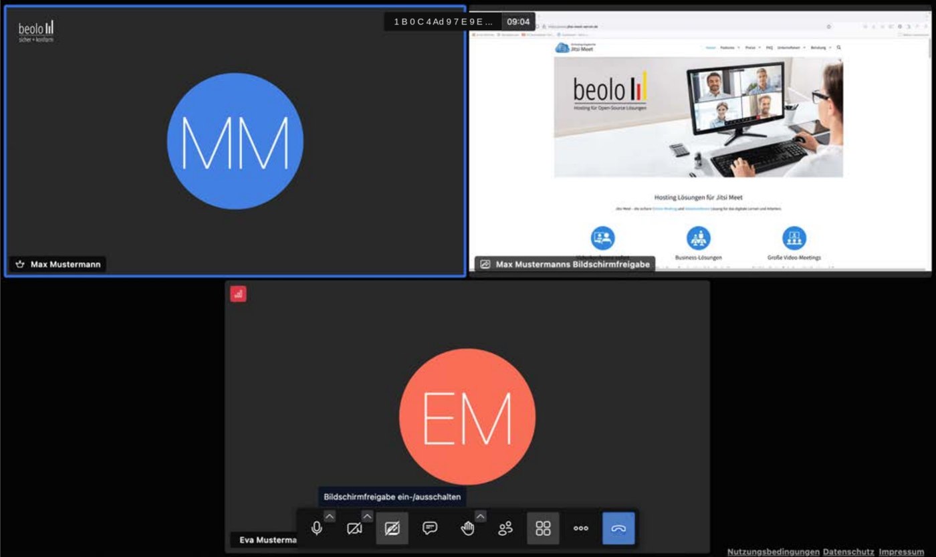This screenshot has width=936, height=557.
Task: Click the 'Hosting Lösungen für Jitsi Meet' heading
Action: pos(699,197)
